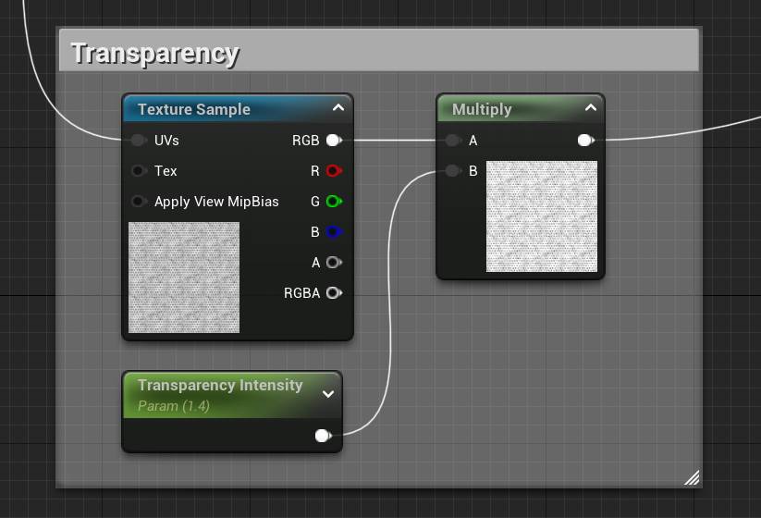
Task: Click the UVs input pin on Texture Sample
Action: click(139, 141)
